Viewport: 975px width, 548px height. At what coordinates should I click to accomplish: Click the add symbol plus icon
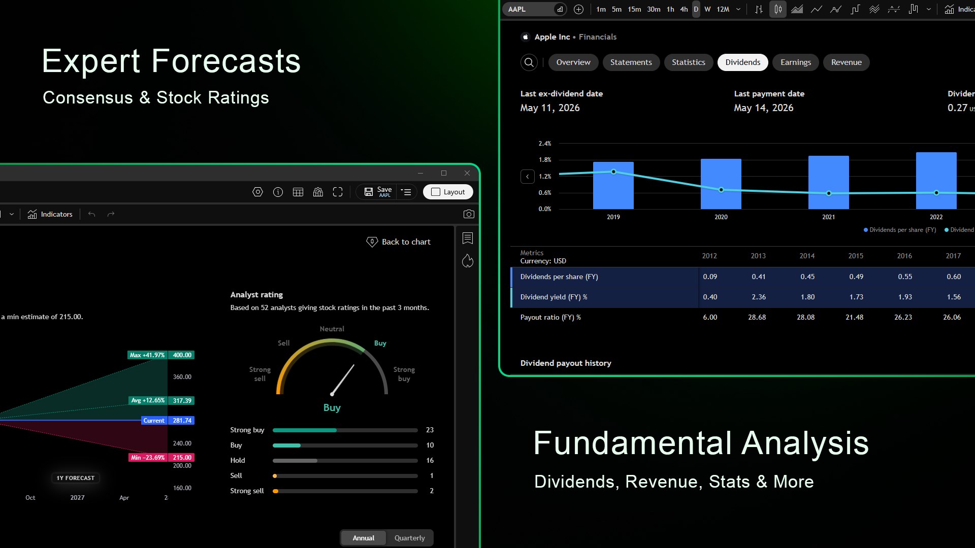pos(578,9)
